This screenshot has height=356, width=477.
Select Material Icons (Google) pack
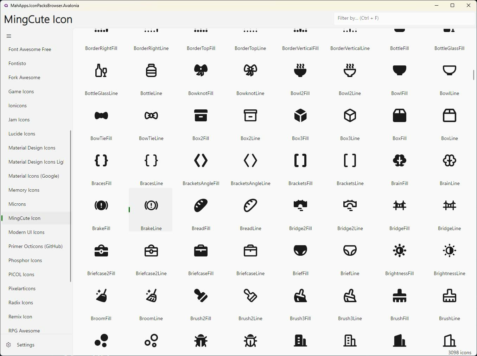click(x=36, y=176)
